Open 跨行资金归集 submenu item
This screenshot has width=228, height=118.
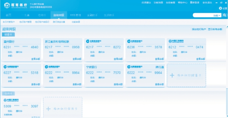click(x=59, y=22)
